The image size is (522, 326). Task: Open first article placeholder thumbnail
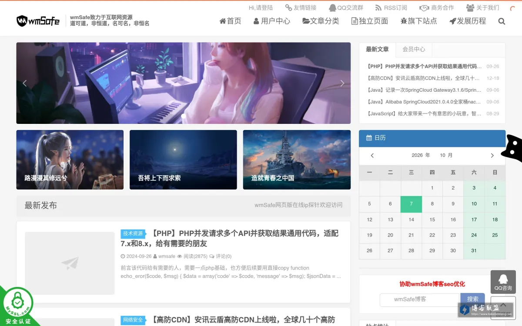click(x=70, y=263)
